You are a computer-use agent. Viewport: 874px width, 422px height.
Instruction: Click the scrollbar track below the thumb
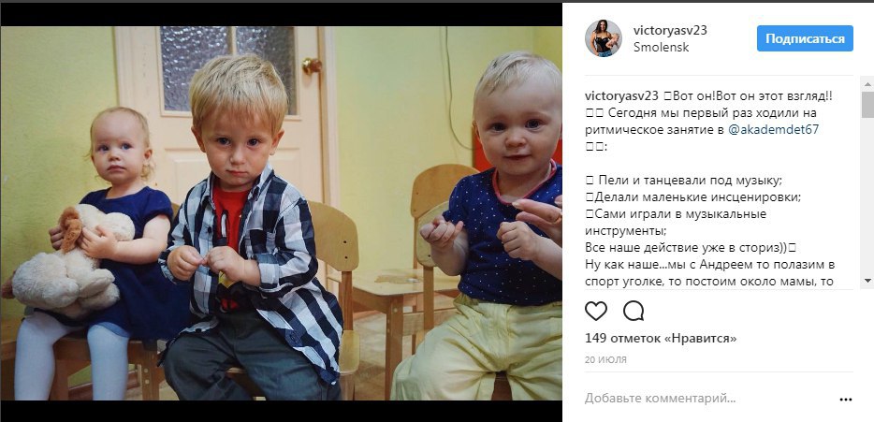pos(867,196)
